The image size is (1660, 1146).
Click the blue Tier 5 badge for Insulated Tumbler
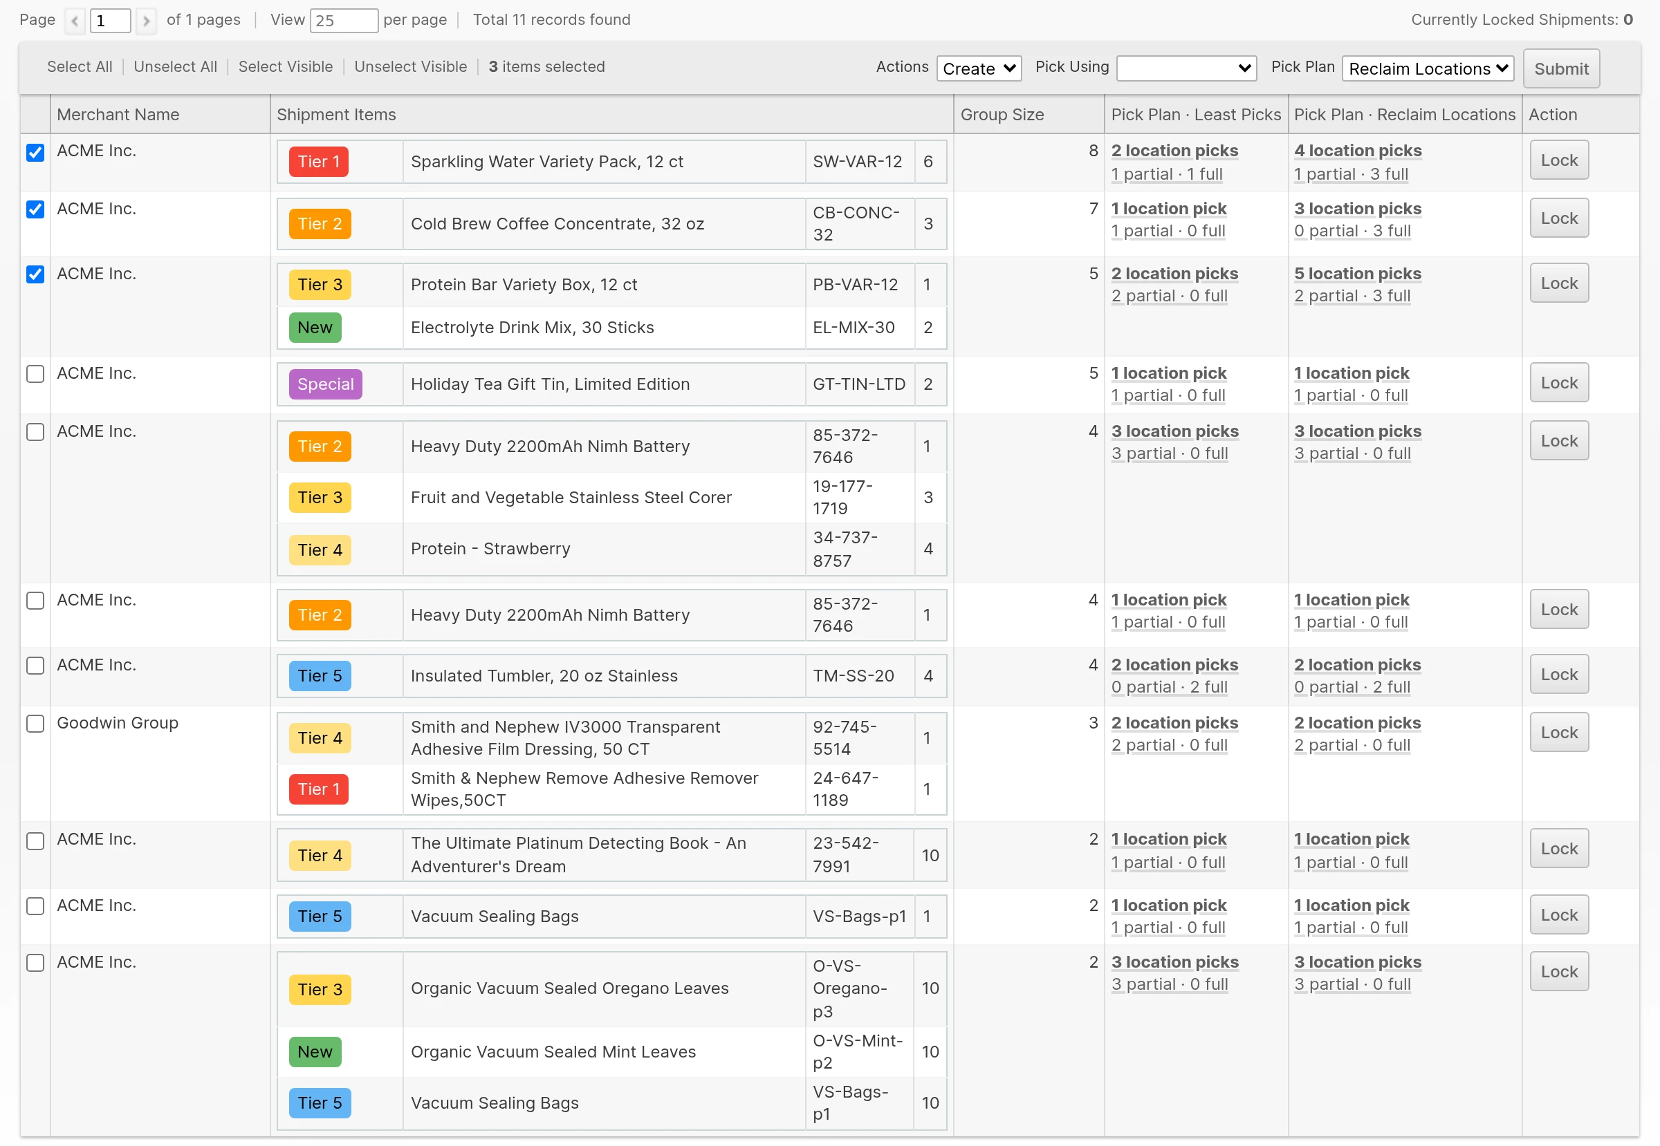point(320,677)
